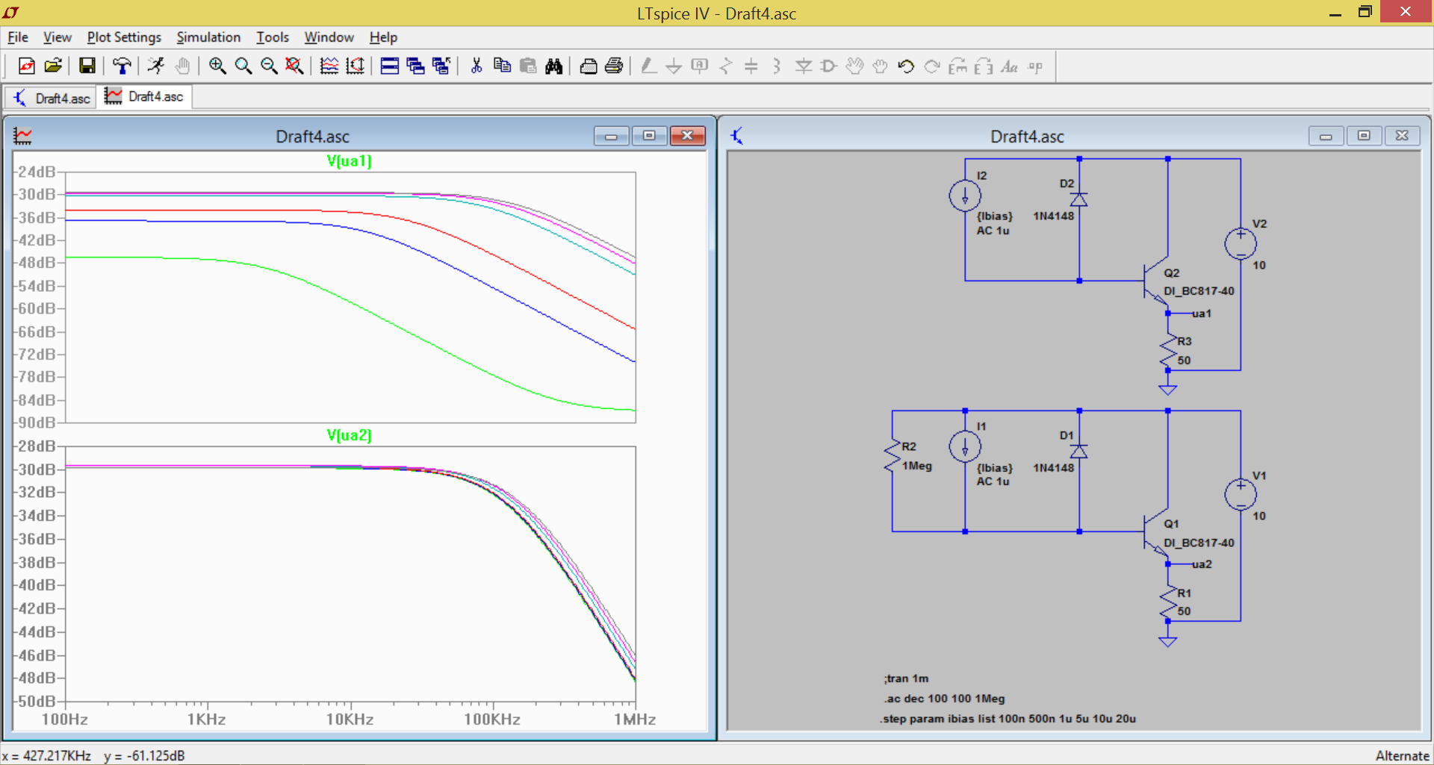
Task: Click the V(ua1) trace label
Action: [x=349, y=160]
